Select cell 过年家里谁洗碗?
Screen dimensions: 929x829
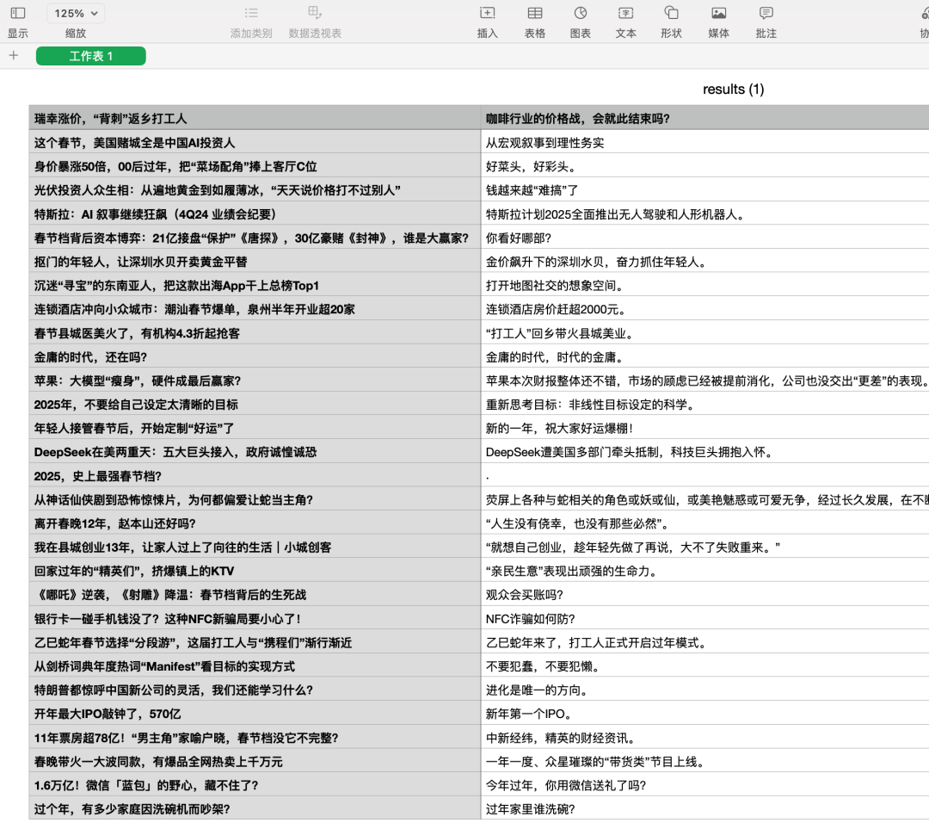705,809
